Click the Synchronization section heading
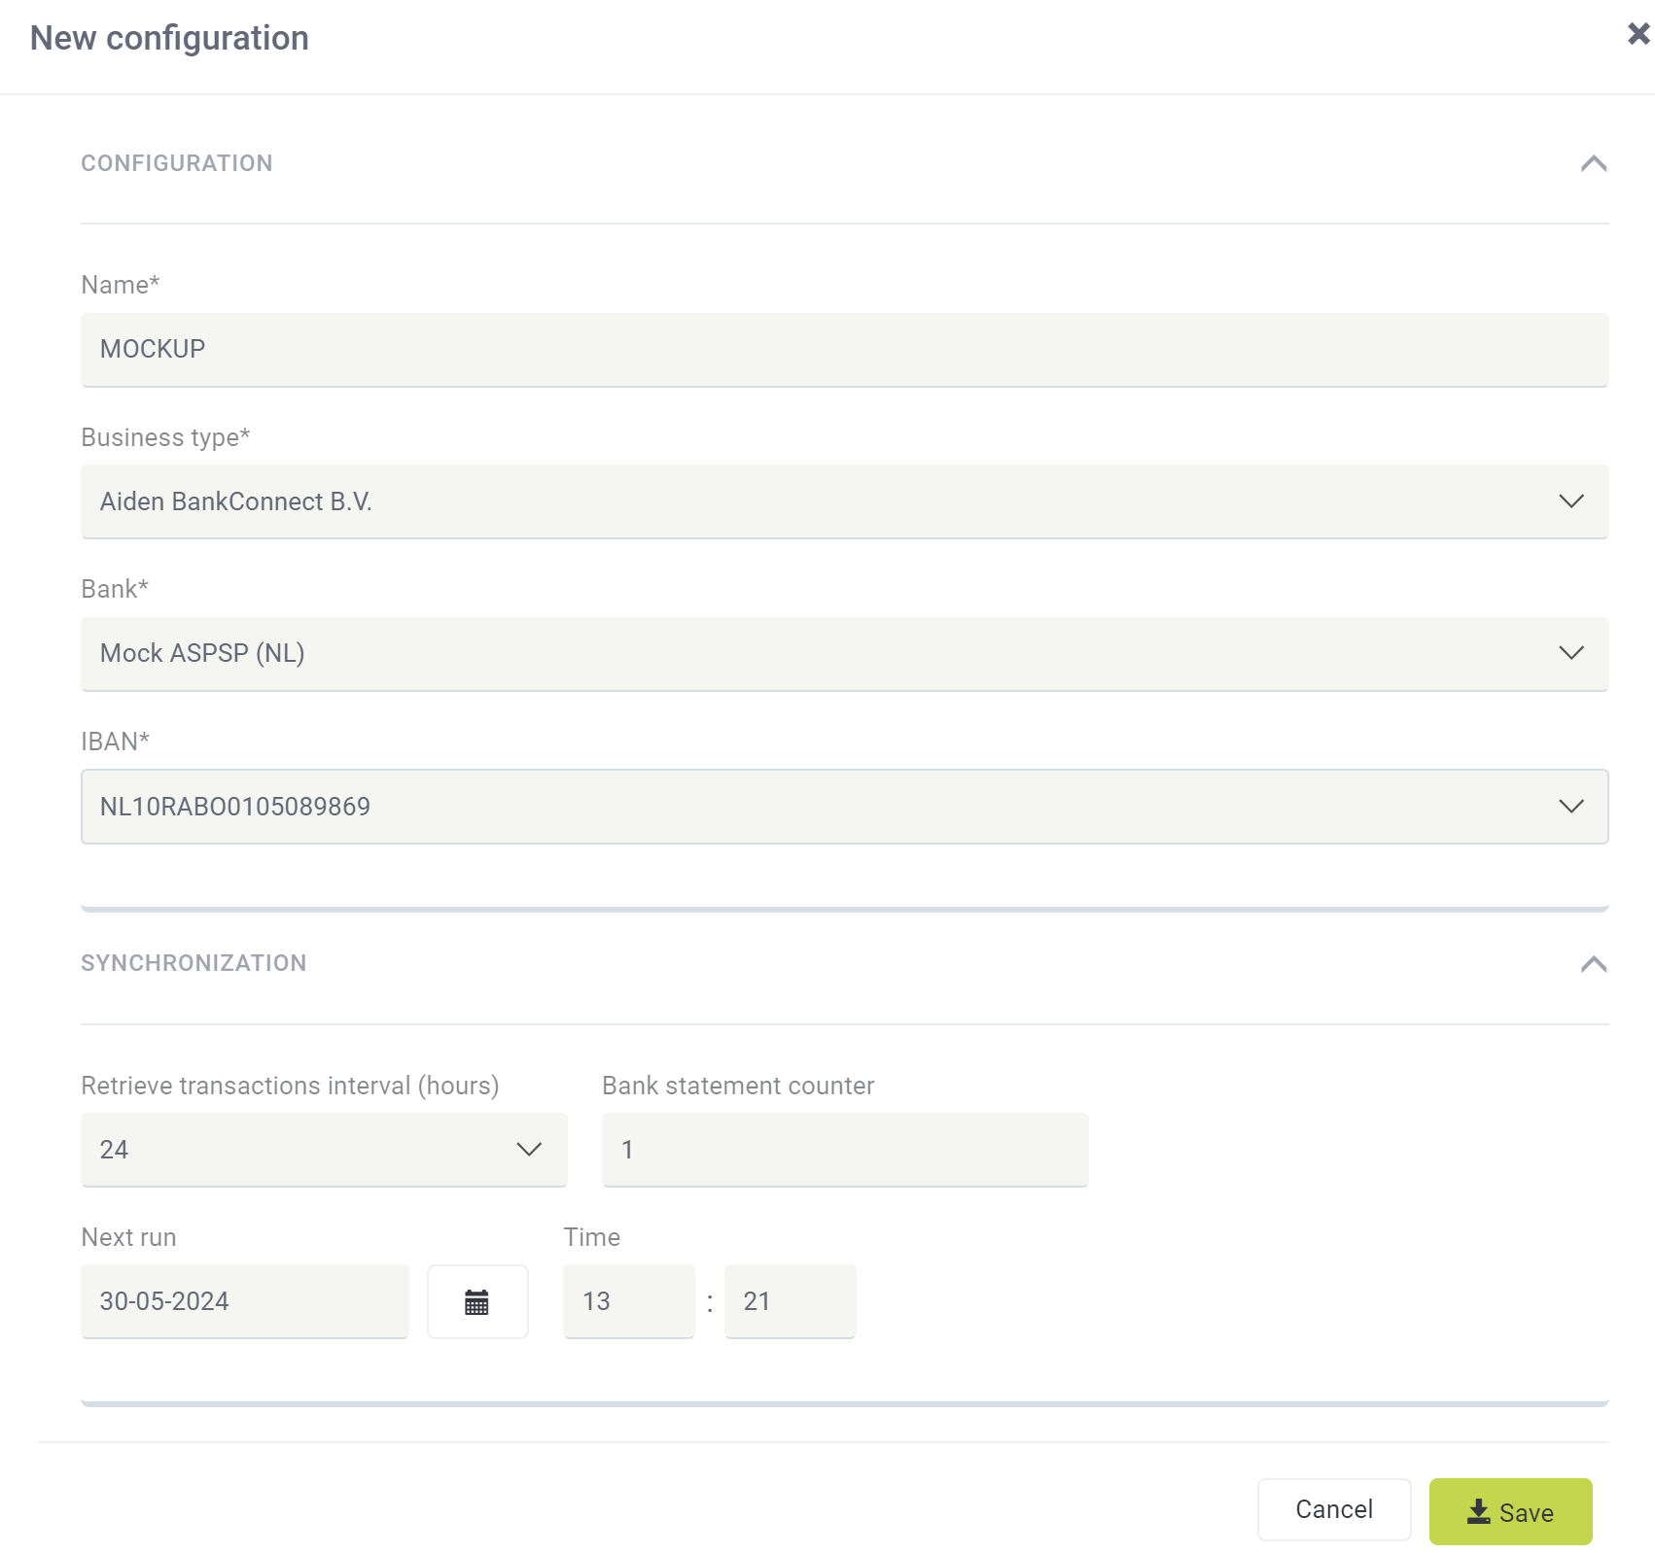The width and height of the screenshot is (1655, 1553). point(194,963)
